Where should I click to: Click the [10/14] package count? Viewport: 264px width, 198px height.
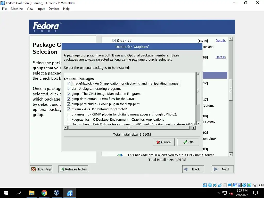click(203, 41)
